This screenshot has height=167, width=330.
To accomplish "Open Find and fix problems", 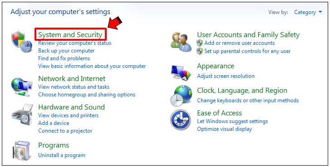I will (64, 58).
